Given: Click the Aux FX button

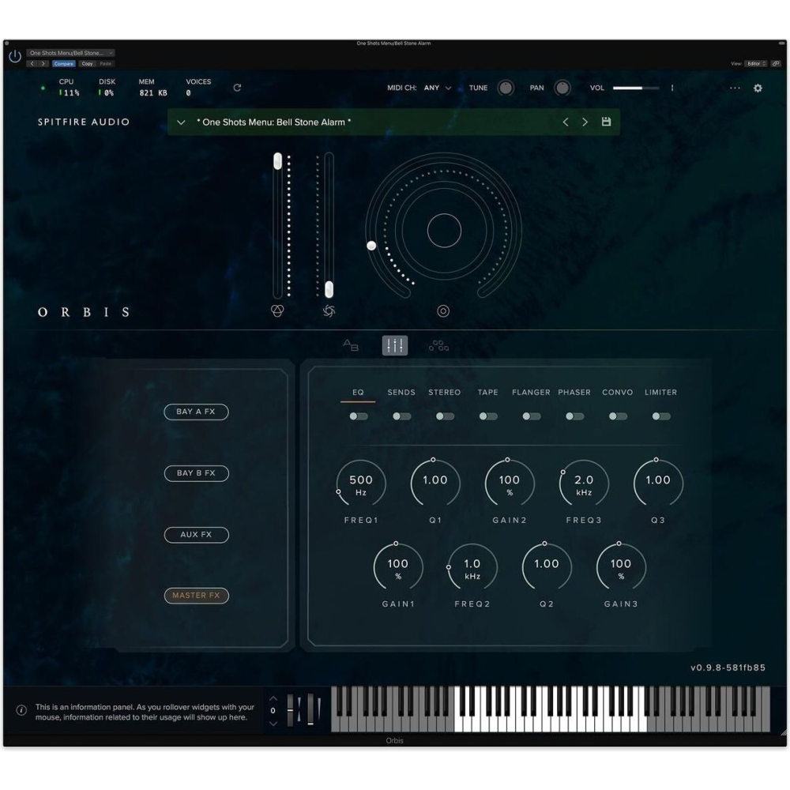Looking at the screenshot, I should coord(196,535).
